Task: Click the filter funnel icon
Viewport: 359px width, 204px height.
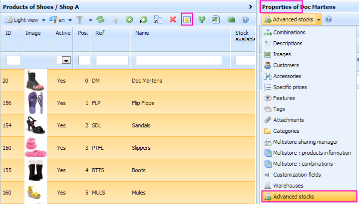Action: (x=80, y=19)
